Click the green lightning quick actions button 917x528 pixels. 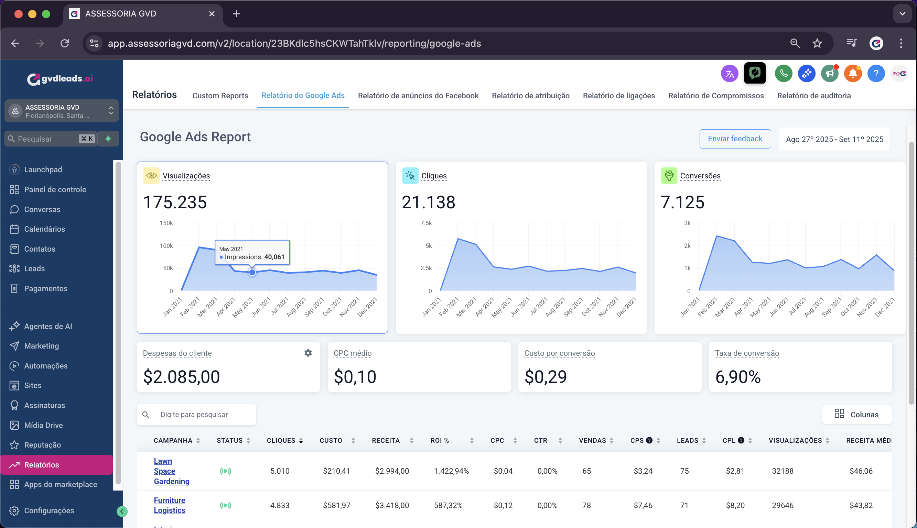coord(108,139)
